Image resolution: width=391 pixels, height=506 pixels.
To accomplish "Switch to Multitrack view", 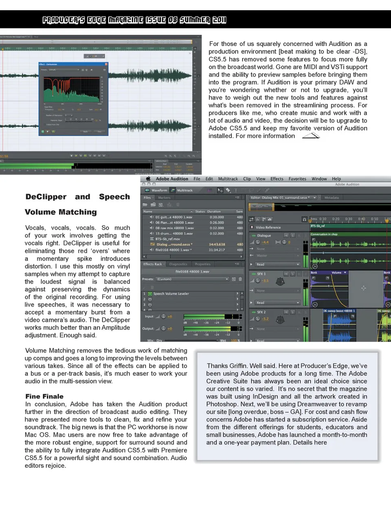I will (181, 190).
